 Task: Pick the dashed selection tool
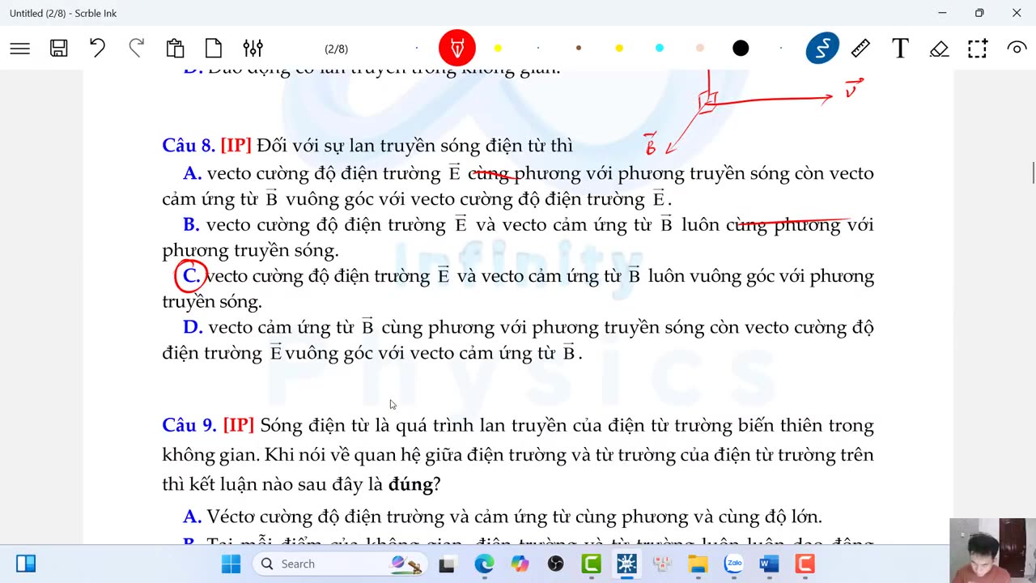coord(978,49)
